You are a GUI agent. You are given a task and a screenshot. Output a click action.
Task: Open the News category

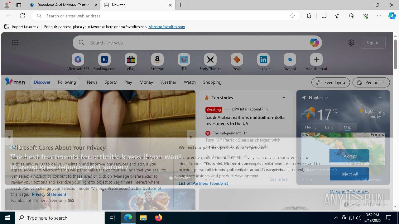point(92,82)
